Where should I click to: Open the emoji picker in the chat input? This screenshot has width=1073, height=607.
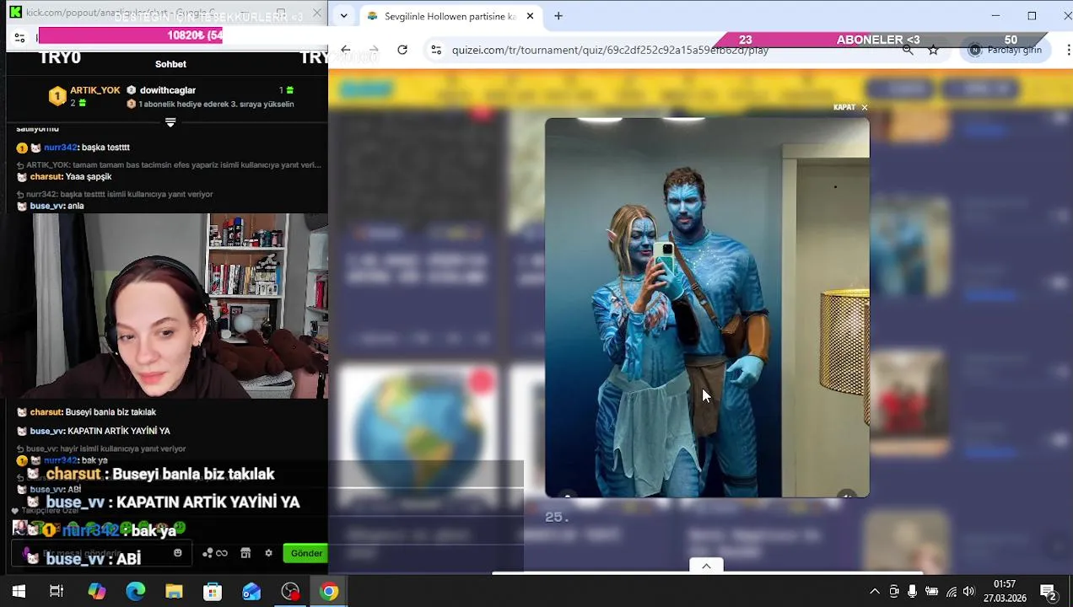177,553
